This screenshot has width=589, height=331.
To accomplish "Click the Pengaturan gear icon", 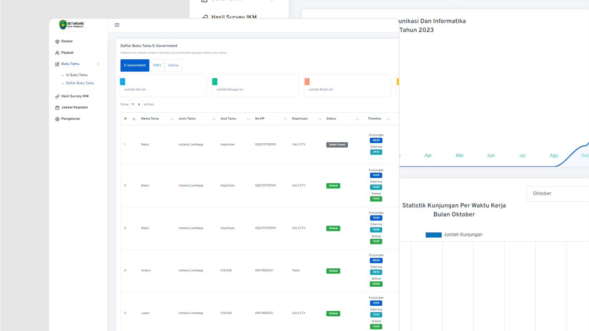I will click(57, 119).
